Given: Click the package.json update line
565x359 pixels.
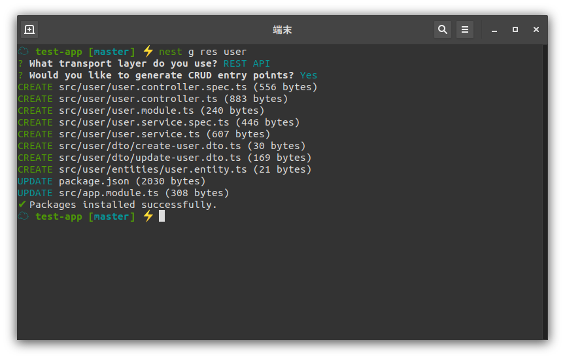Looking at the screenshot, I should tap(112, 181).
